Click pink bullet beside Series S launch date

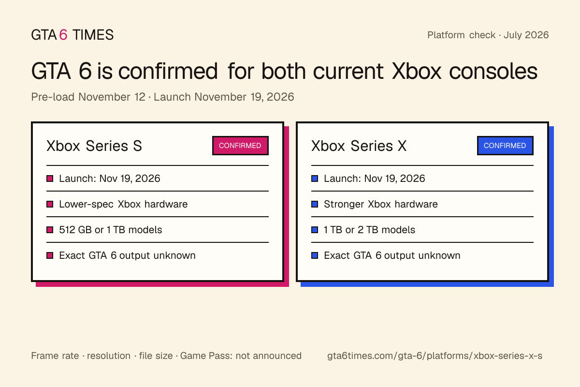(x=49, y=179)
